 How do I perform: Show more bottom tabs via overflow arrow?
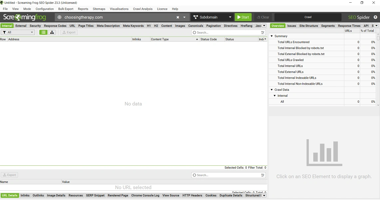tap(264, 195)
